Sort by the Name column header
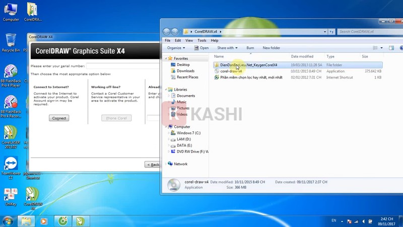 coord(219,56)
